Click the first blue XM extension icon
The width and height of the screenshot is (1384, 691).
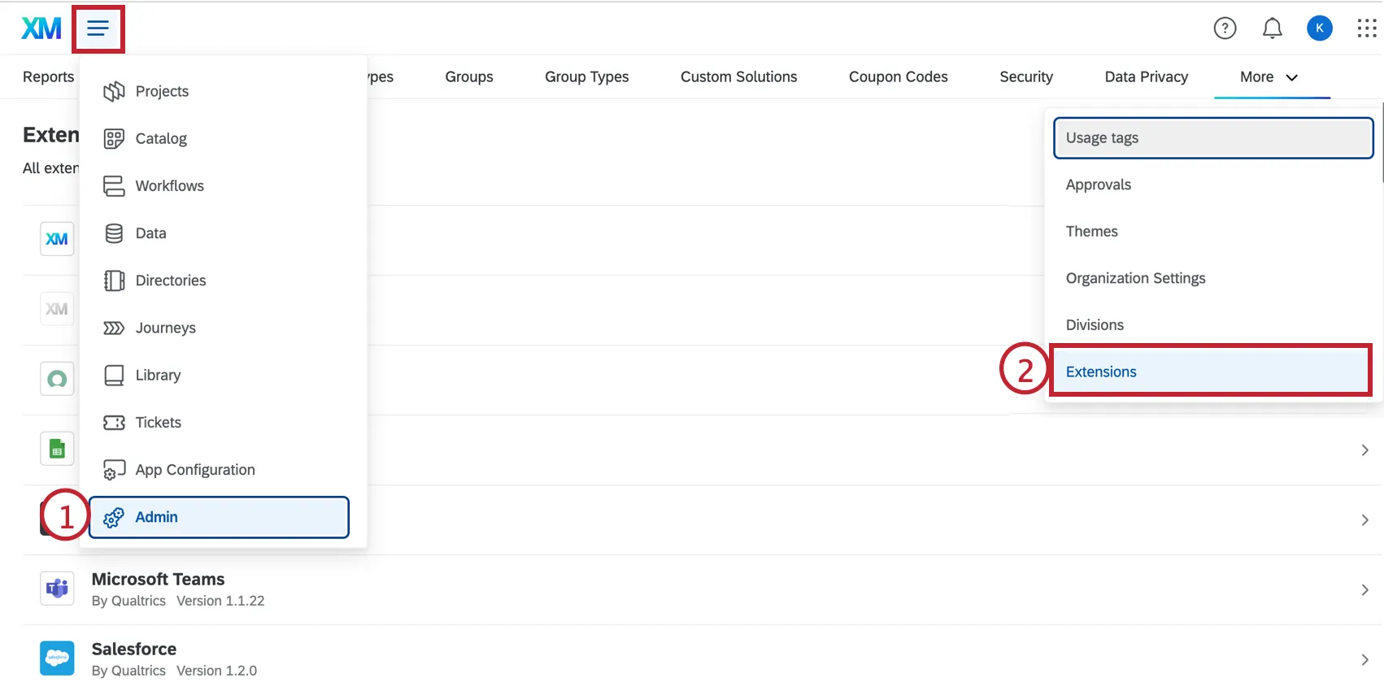(57, 239)
